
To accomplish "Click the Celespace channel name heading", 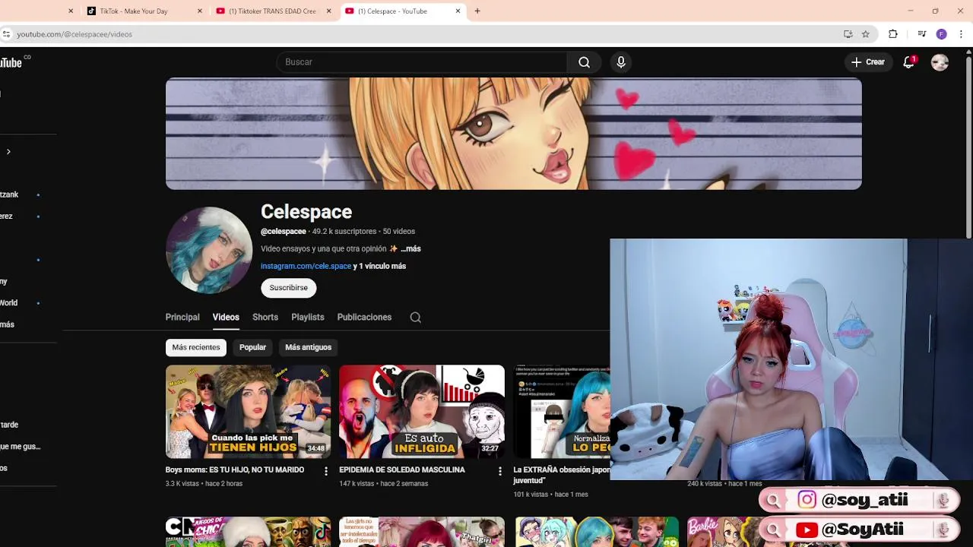I will click(306, 212).
